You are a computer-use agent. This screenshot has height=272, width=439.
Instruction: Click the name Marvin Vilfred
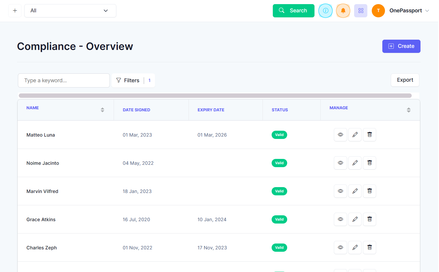[42, 192]
